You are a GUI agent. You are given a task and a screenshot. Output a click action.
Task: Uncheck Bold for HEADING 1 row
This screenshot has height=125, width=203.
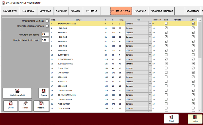pos(166,28)
